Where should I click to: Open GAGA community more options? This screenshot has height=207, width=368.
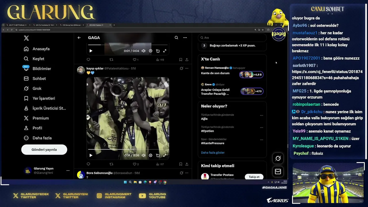185,38
